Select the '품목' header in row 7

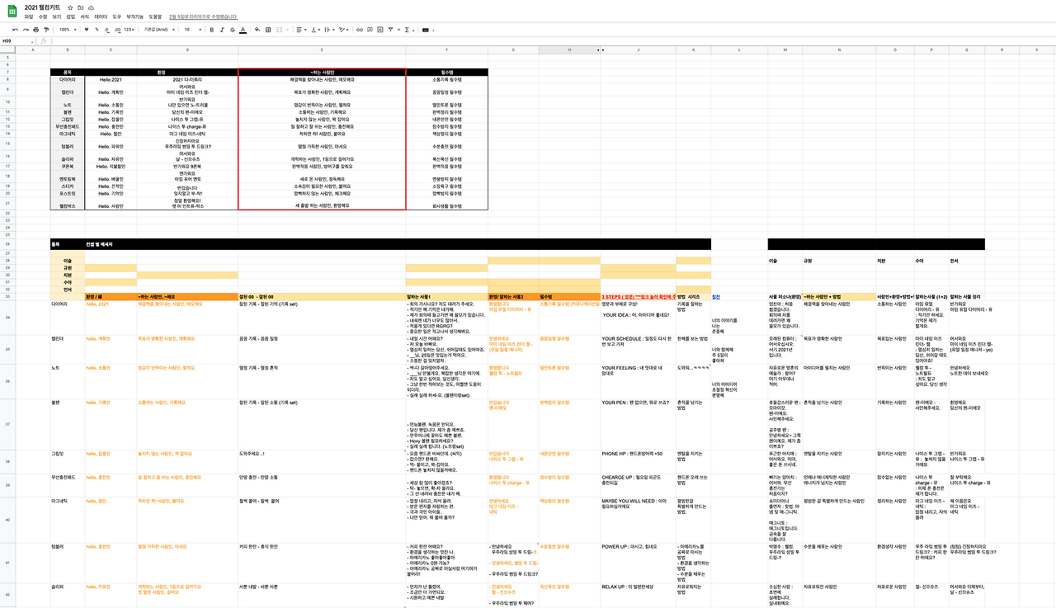[68, 72]
